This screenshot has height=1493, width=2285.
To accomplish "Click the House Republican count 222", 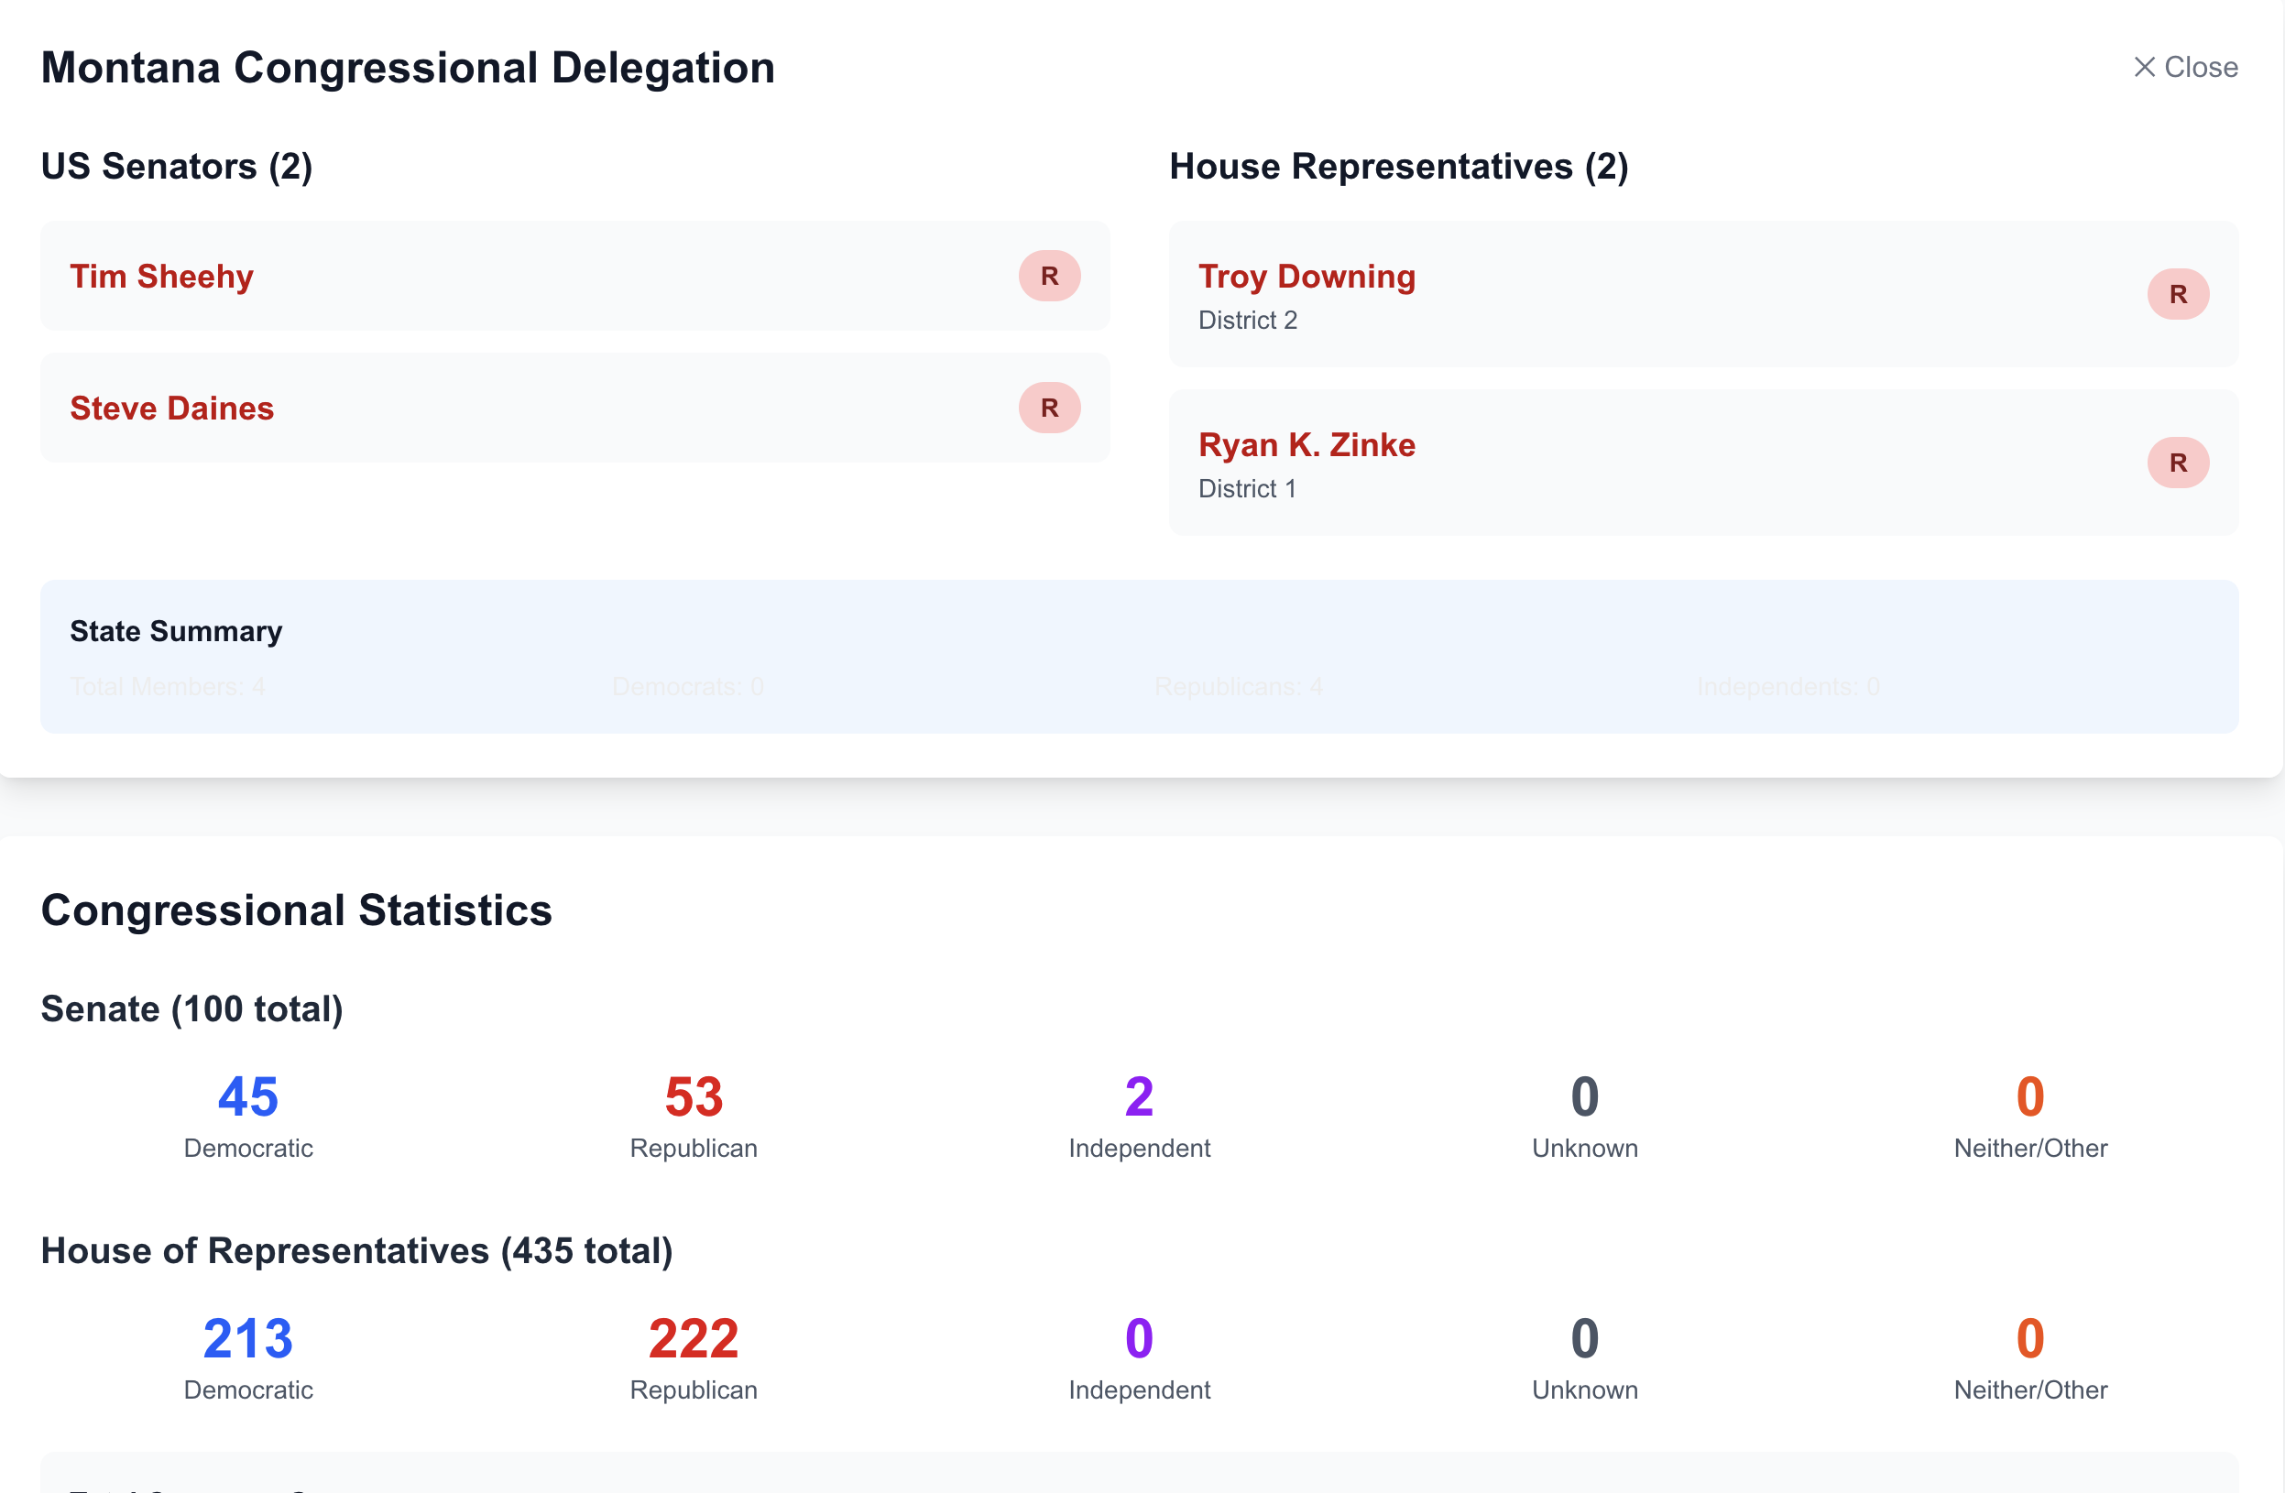I will pyautogui.click(x=694, y=1338).
